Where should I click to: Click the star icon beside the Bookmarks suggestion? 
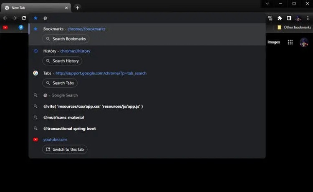coord(35,29)
